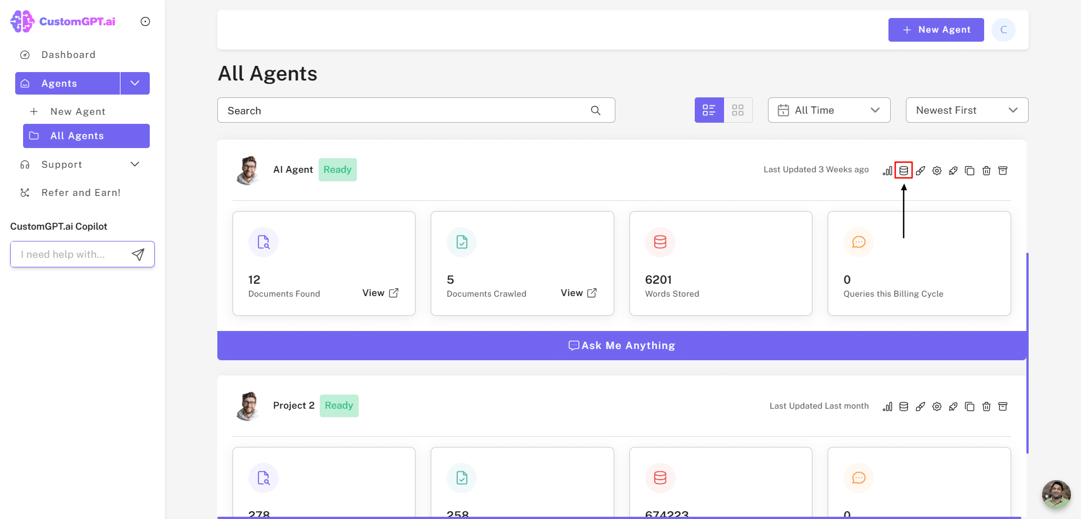Open the All Time date filter dropdown

[829, 110]
